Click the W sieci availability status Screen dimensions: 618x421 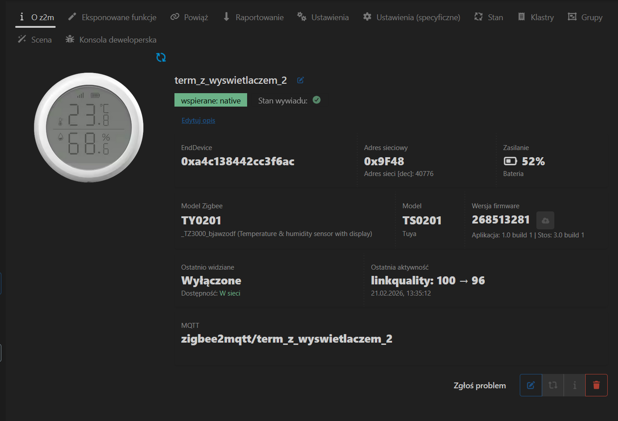click(x=230, y=293)
